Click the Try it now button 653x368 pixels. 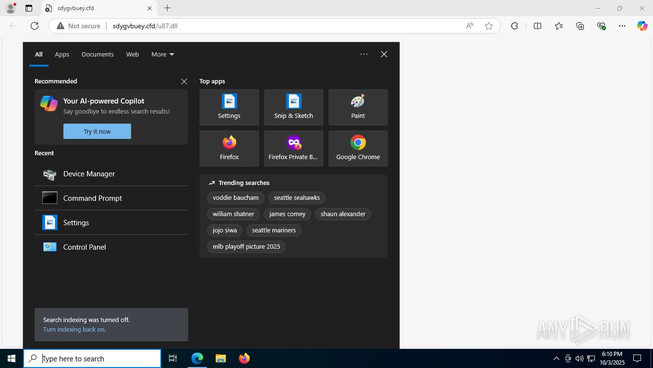click(x=97, y=131)
